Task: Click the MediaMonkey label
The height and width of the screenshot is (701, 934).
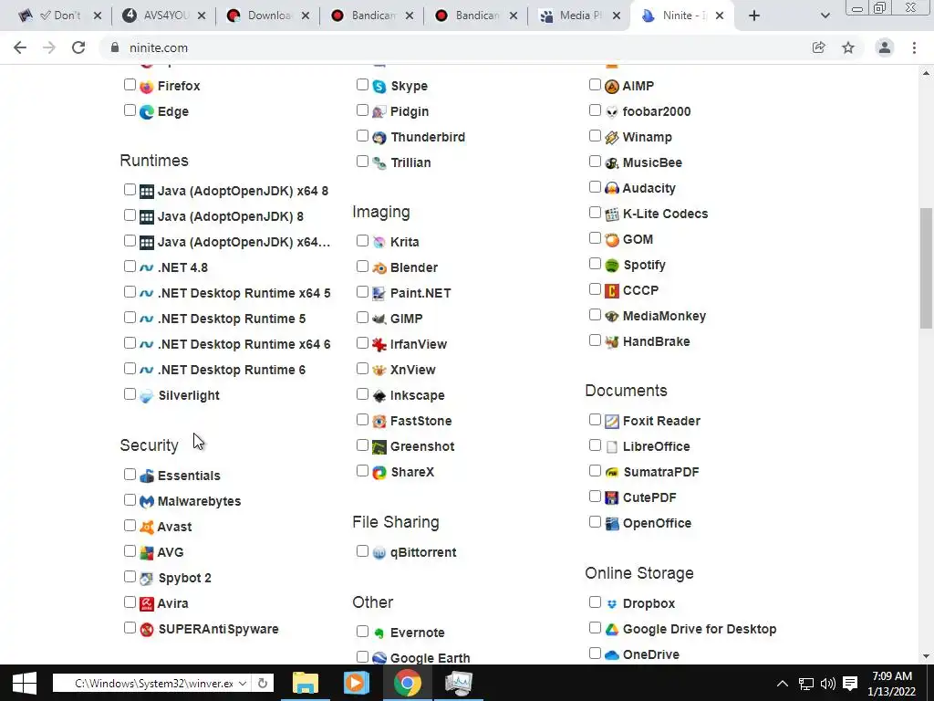Action: (x=664, y=316)
